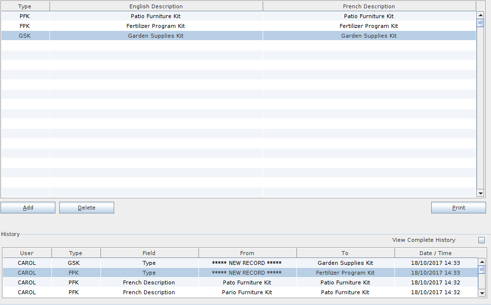This screenshot has width=491, height=305.
Task: Click the Add button
Action: pos(28,208)
